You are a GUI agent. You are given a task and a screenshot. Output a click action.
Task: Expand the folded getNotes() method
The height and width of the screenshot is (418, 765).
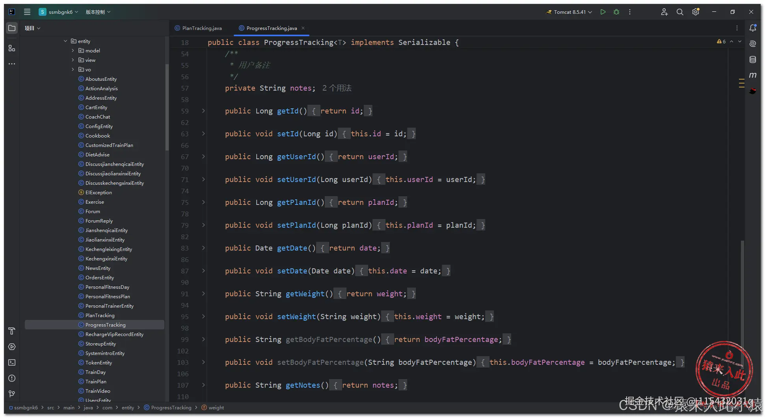[203, 385]
